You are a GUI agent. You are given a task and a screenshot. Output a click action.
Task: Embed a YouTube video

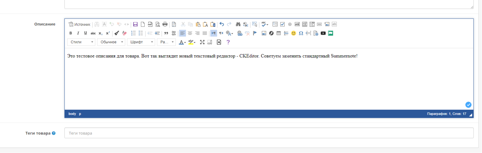coord(323,33)
